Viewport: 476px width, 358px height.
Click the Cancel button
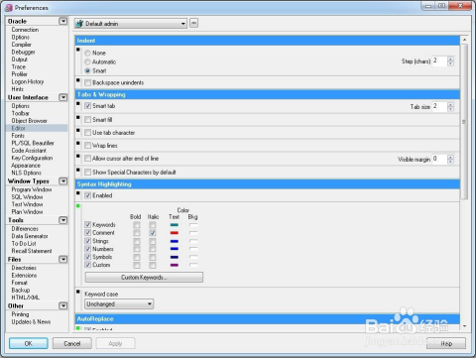[72, 343]
